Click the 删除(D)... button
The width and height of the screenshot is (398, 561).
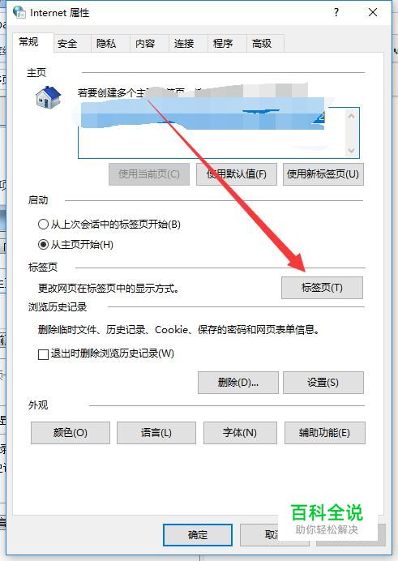[238, 383]
